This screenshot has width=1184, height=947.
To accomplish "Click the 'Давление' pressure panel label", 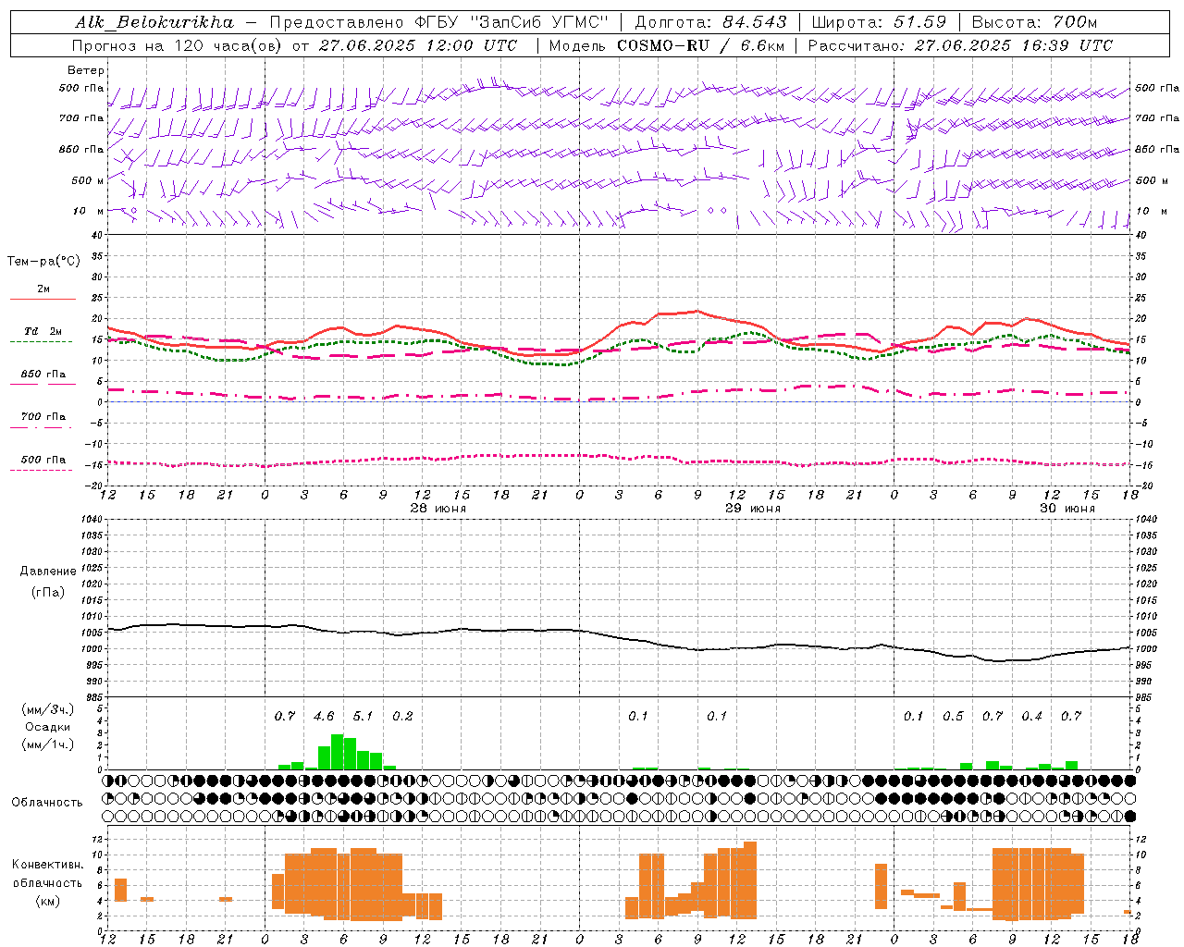I will pos(48,572).
